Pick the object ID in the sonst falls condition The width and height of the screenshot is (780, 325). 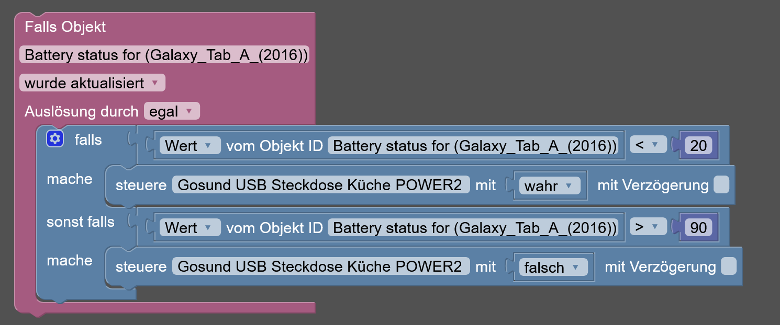click(473, 227)
